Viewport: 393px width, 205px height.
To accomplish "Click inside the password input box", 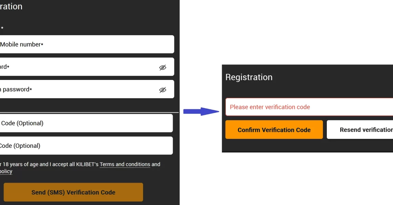I will click(x=87, y=66).
